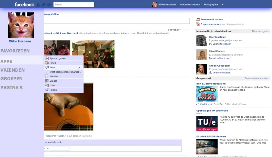The image size is (272, 157).
Task: Click the Foto's icon in apps menu
Action: pyautogui.click(x=47, y=63)
